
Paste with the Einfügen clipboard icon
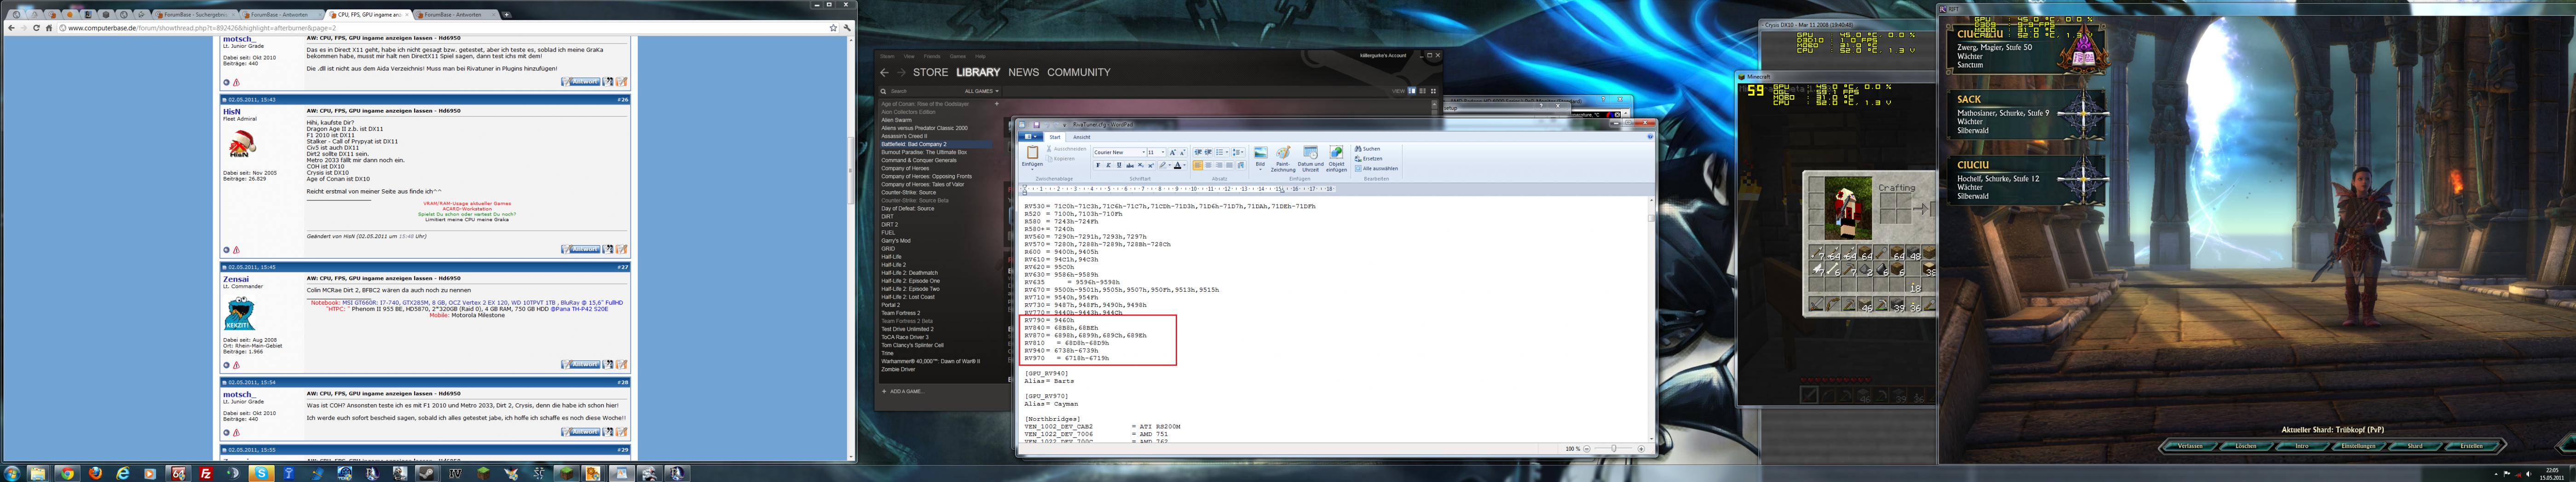click(1032, 153)
